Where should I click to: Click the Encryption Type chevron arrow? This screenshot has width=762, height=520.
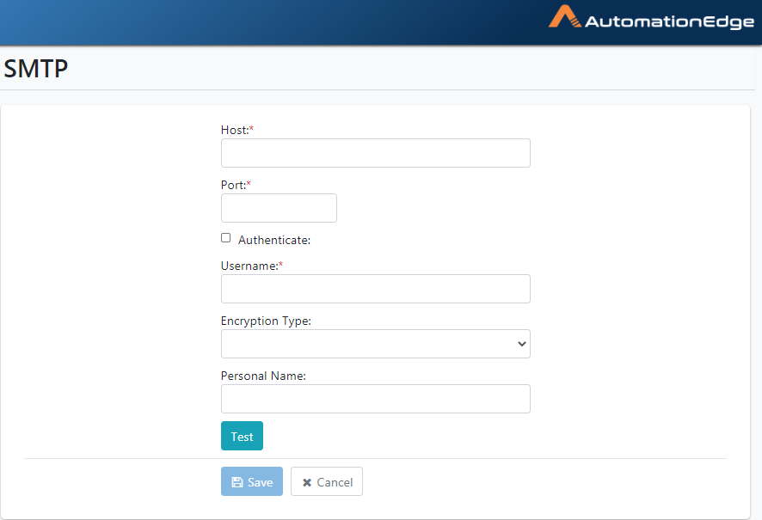(522, 344)
